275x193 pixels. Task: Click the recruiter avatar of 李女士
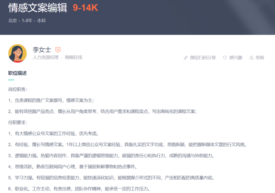pos(18,53)
